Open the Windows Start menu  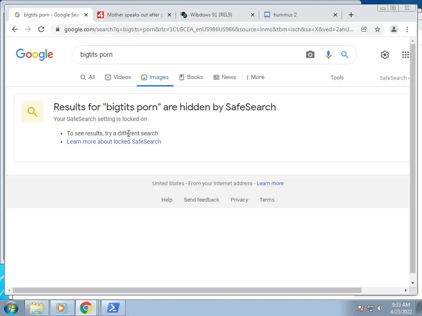tap(11, 308)
